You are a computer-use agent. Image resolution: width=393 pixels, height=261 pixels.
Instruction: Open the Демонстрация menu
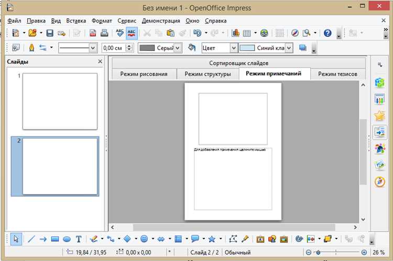(x=161, y=20)
